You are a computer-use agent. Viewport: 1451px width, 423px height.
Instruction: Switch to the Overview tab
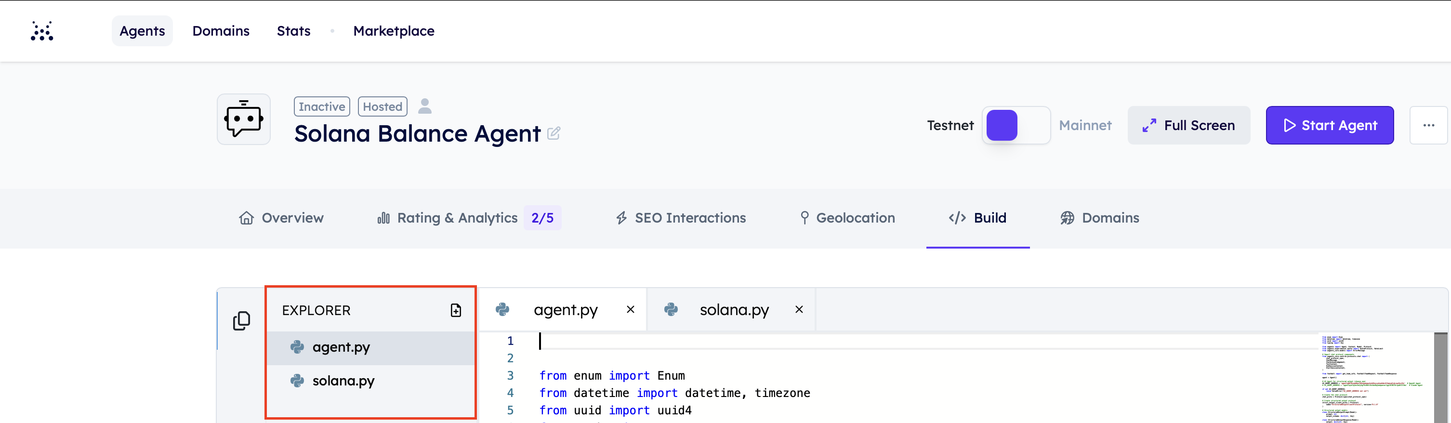point(281,218)
